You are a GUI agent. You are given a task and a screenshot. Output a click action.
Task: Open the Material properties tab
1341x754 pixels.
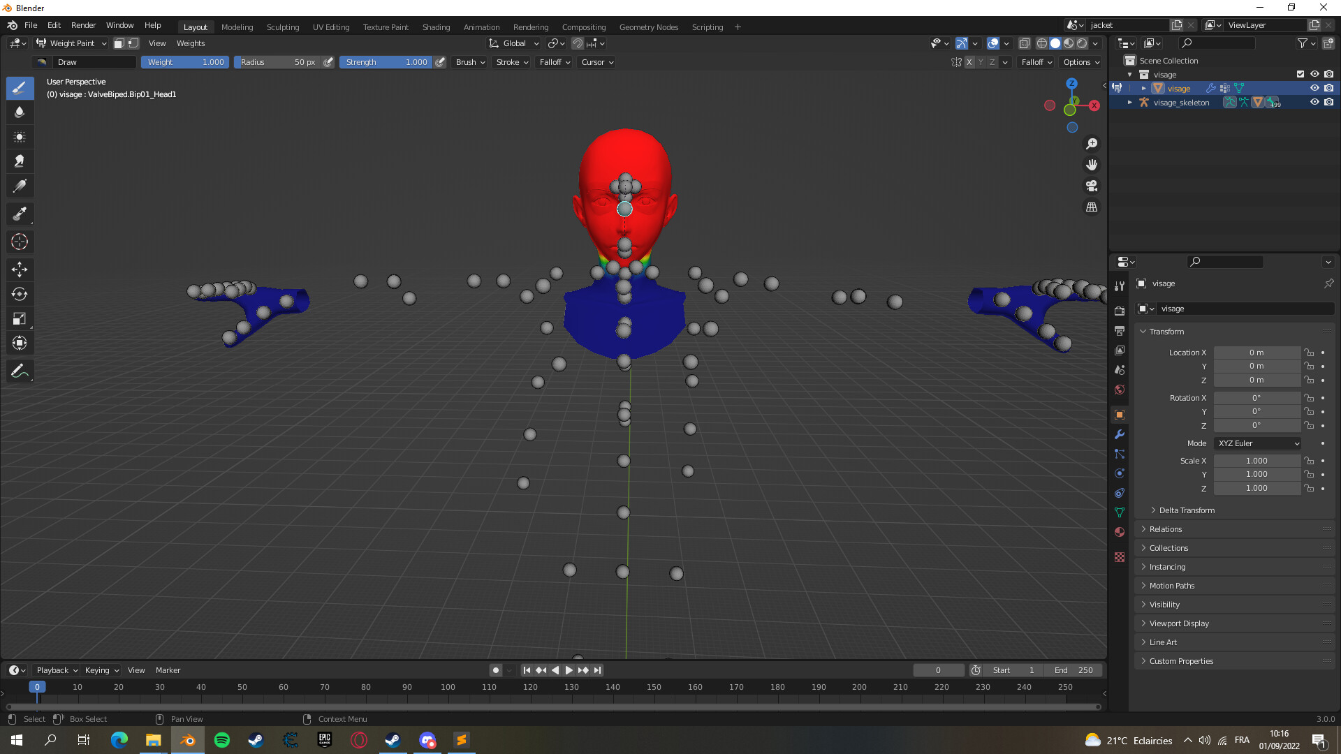click(x=1120, y=532)
